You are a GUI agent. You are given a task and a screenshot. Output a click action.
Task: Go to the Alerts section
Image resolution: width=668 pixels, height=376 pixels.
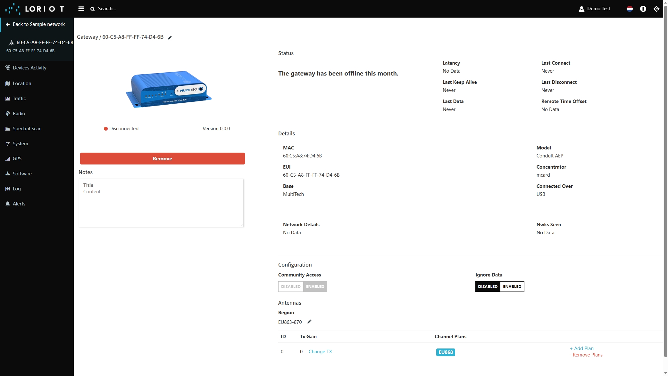click(x=19, y=204)
